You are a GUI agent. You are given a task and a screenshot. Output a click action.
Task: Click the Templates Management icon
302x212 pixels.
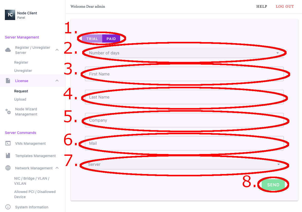click(8, 156)
